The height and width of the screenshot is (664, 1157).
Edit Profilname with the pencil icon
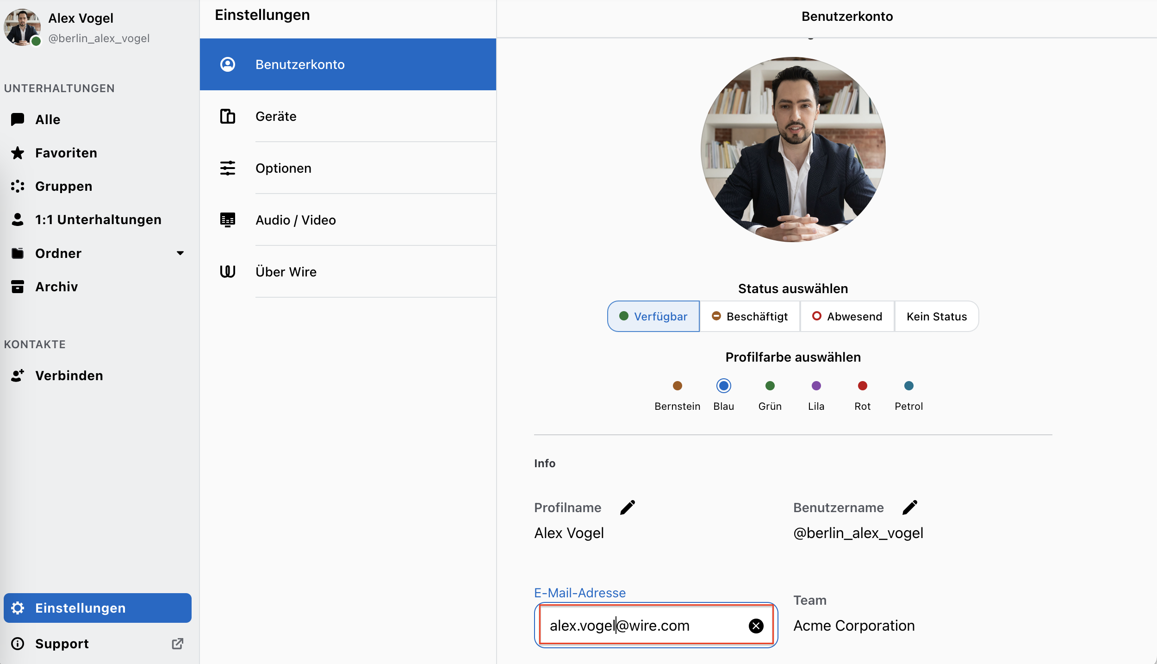pyautogui.click(x=628, y=507)
